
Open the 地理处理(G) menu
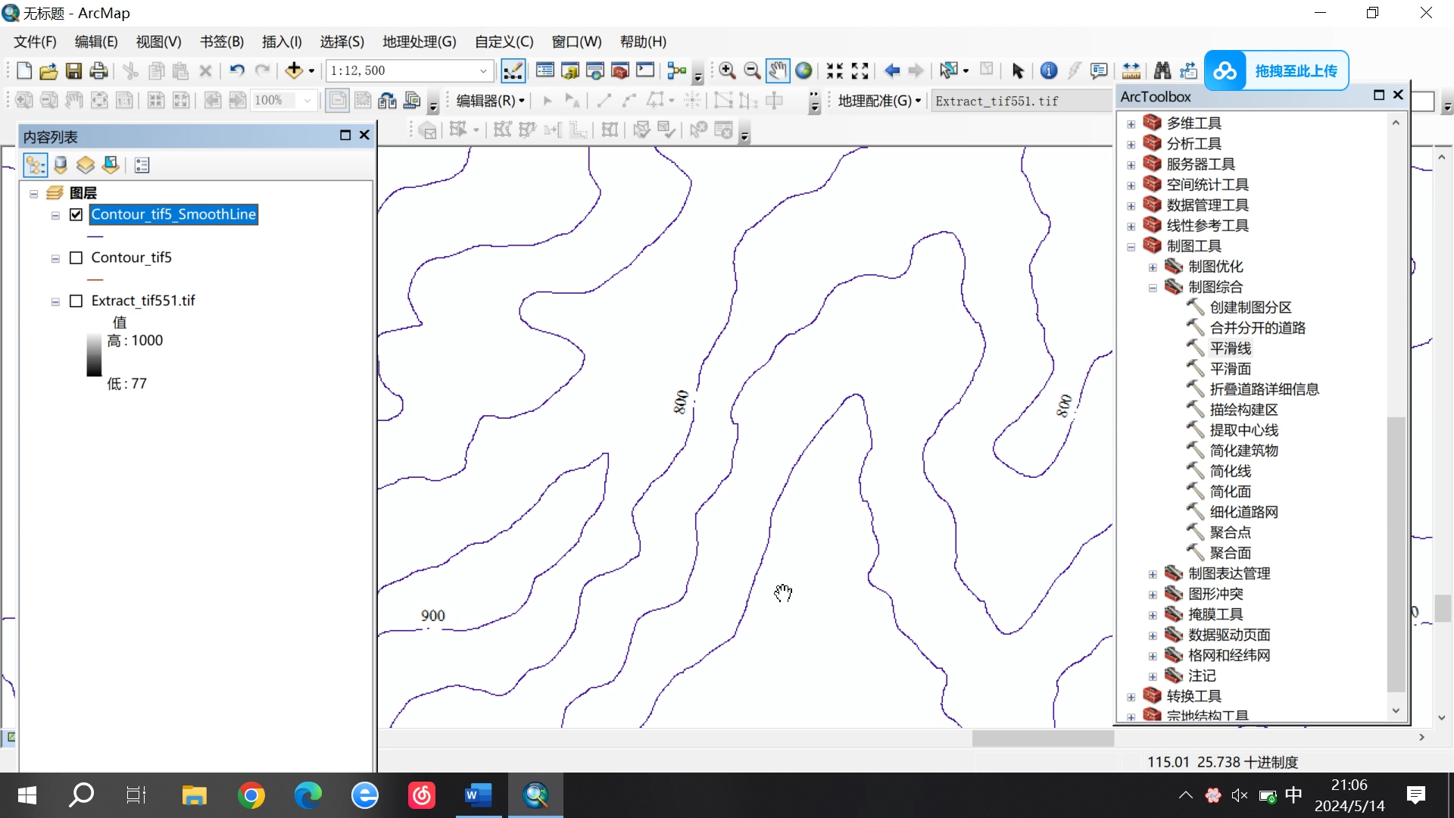(x=419, y=42)
